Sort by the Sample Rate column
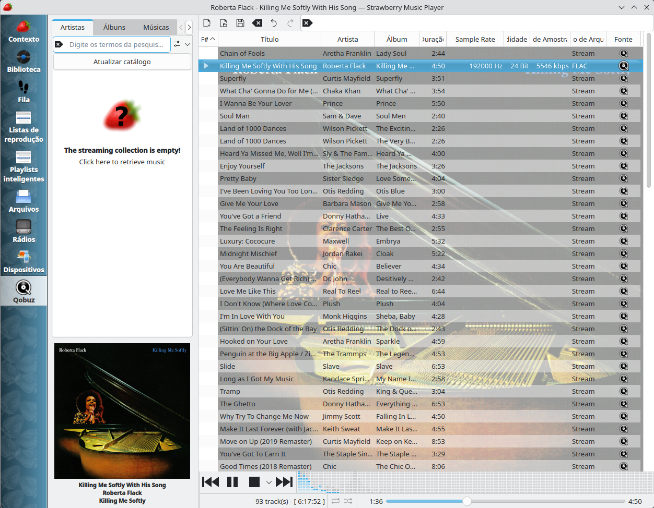The width and height of the screenshot is (654, 508). pos(475,39)
